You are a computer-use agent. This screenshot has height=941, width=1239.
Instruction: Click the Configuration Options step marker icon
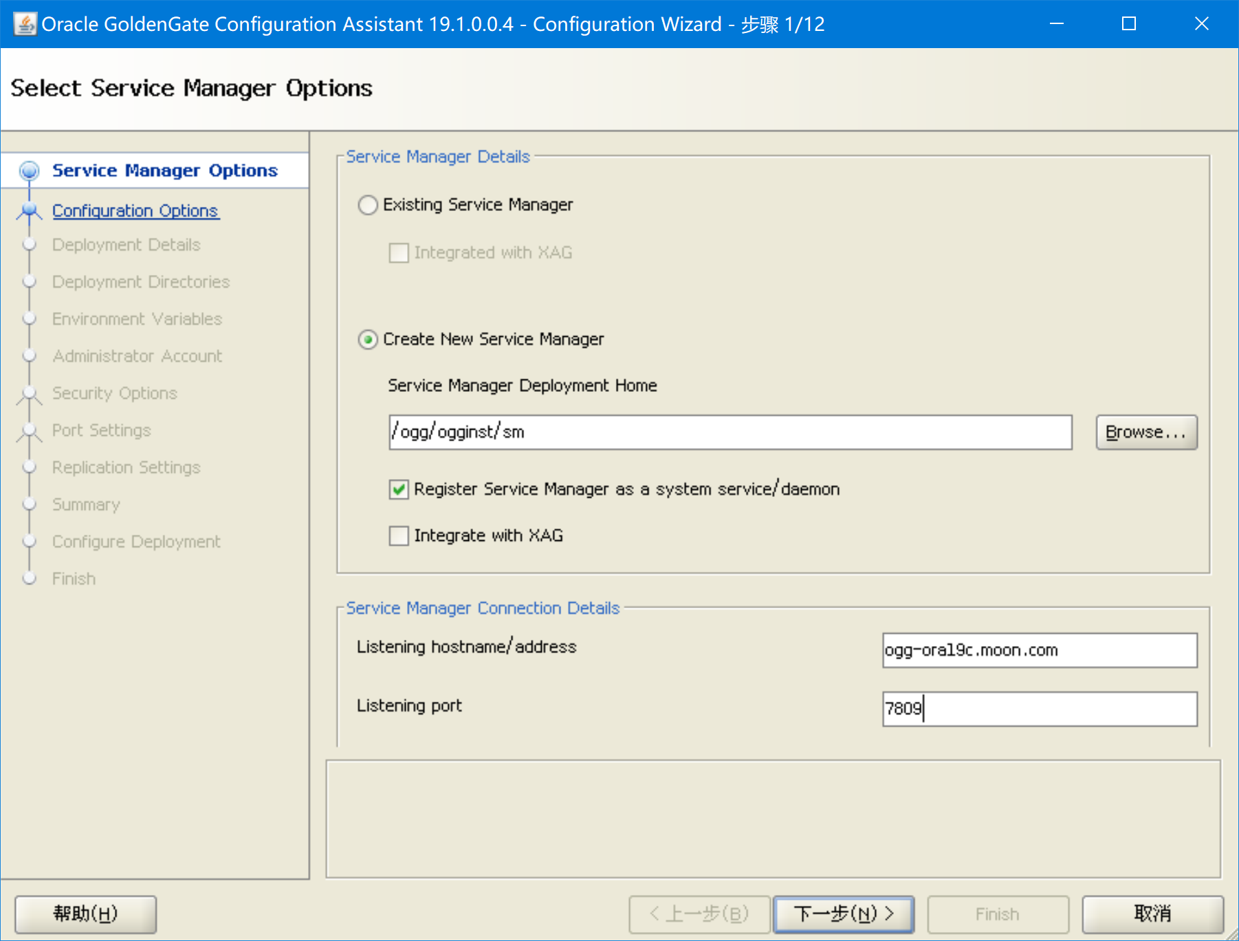tap(30, 211)
